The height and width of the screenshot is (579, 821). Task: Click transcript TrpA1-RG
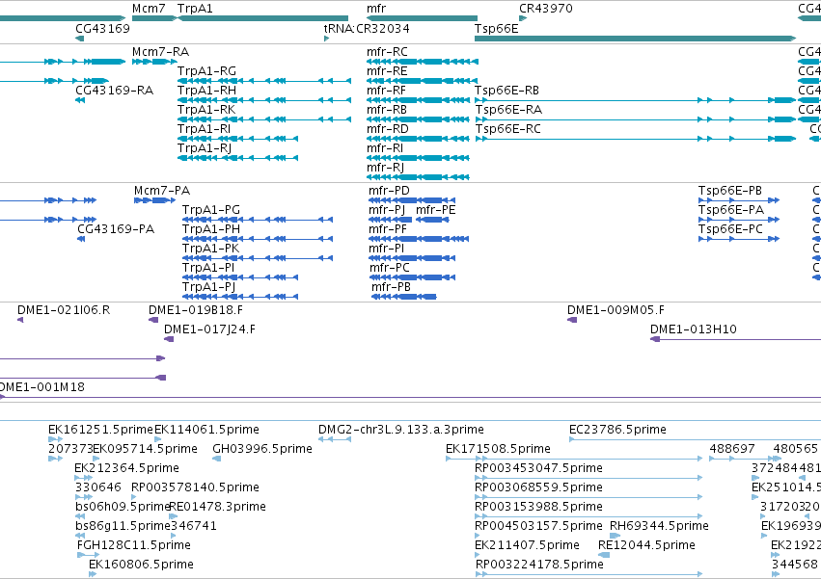click(264, 81)
